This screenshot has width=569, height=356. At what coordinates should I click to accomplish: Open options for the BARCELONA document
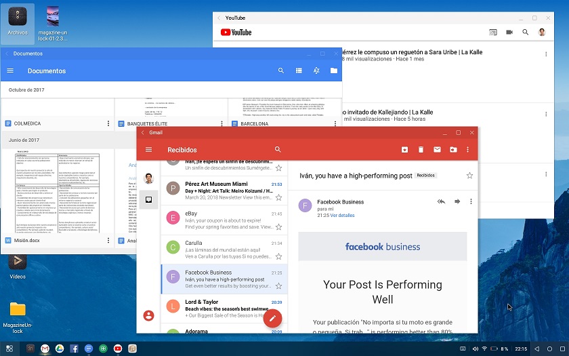[335, 123]
